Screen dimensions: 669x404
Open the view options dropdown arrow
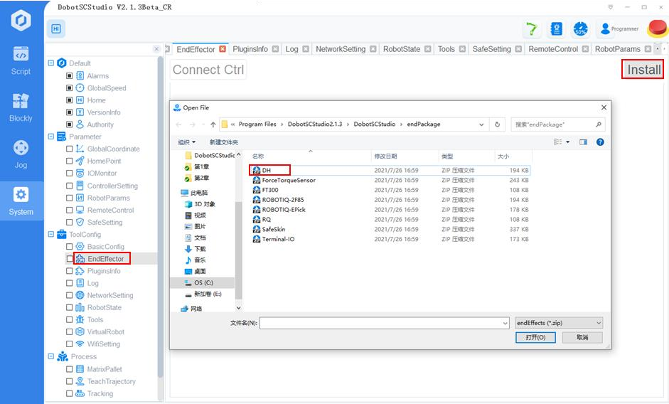point(568,142)
